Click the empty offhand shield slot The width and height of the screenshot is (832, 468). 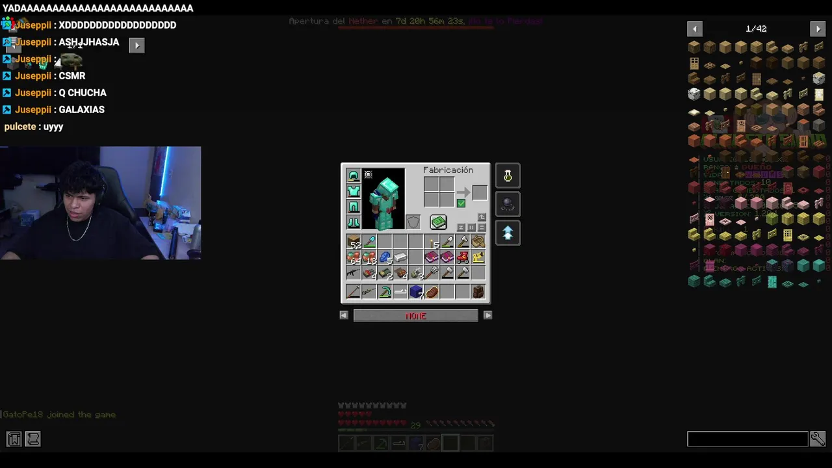point(413,222)
